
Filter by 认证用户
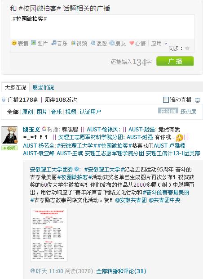(90, 112)
